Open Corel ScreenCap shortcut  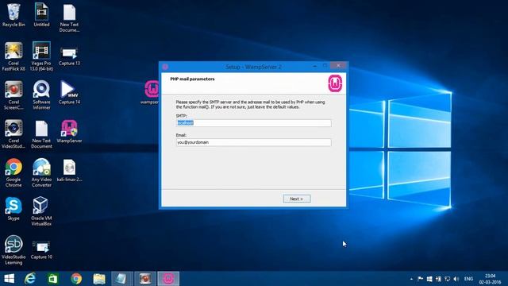click(x=13, y=95)
